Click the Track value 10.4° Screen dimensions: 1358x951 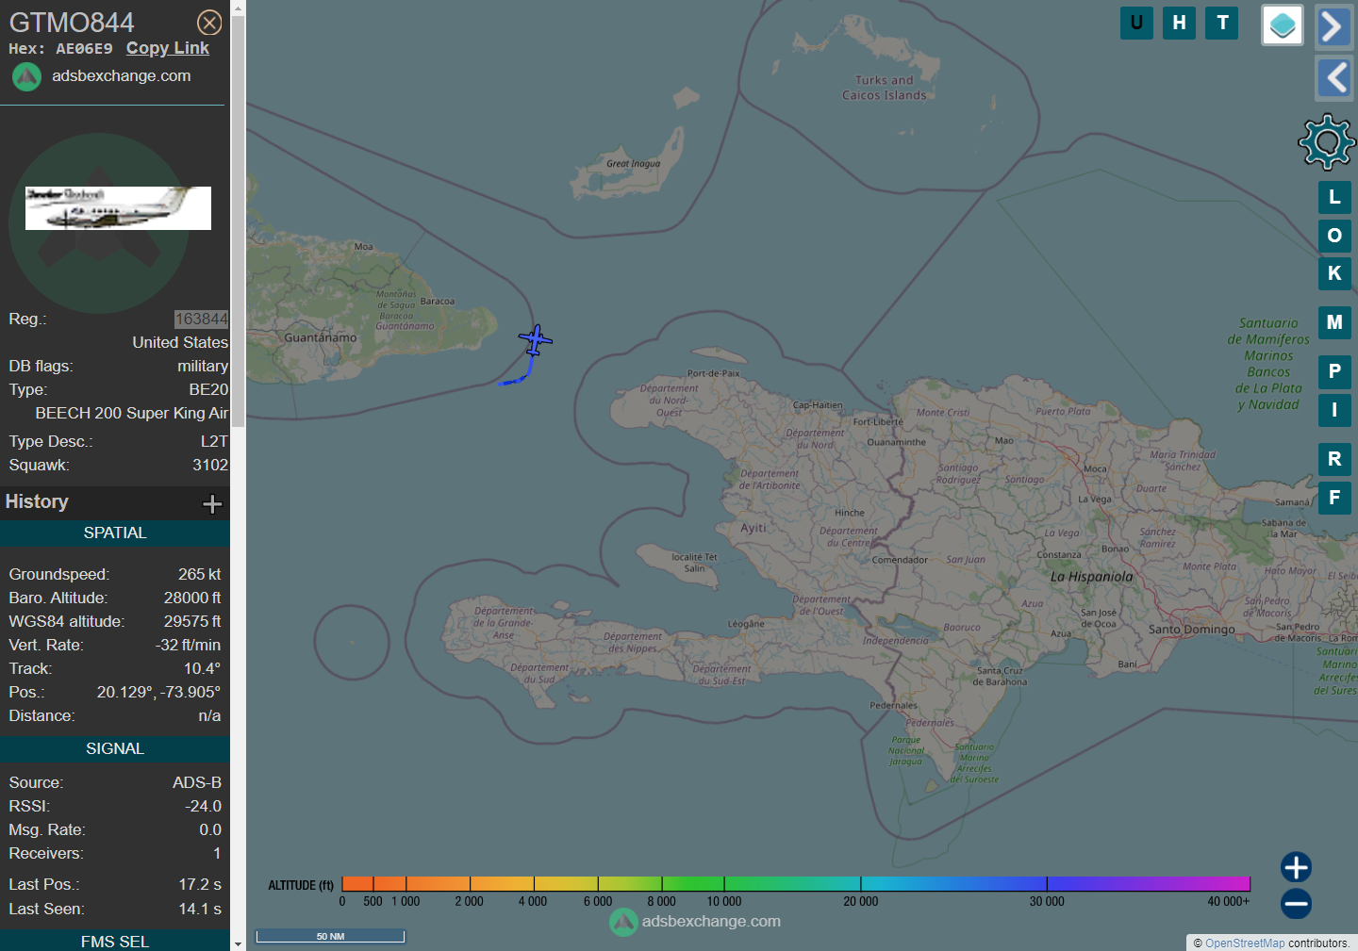[202, 668]
